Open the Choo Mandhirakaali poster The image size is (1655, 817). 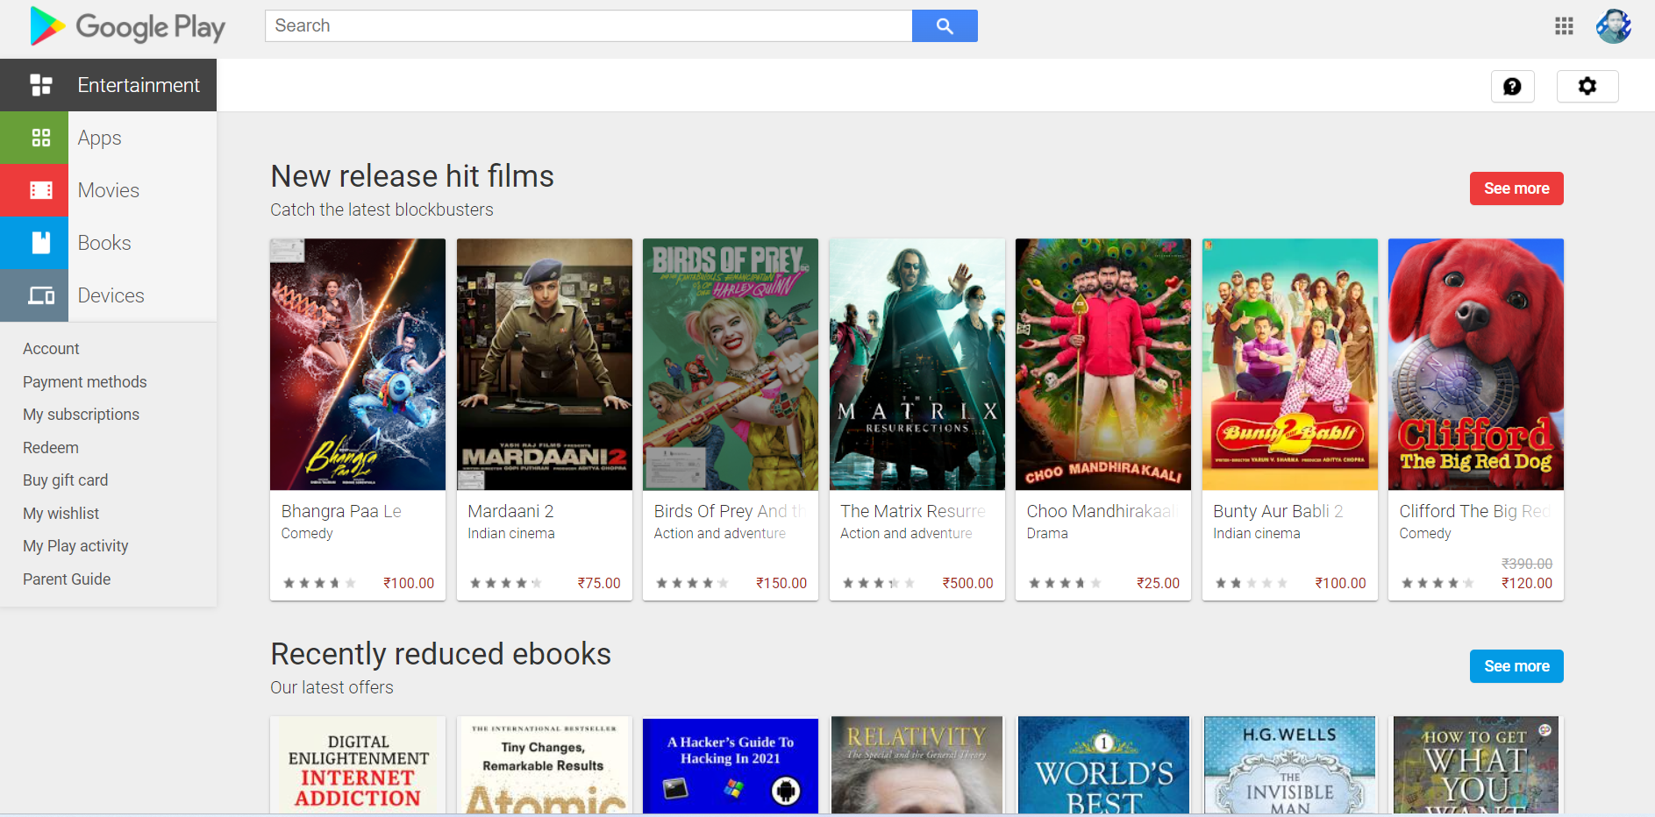point(1103,365)
